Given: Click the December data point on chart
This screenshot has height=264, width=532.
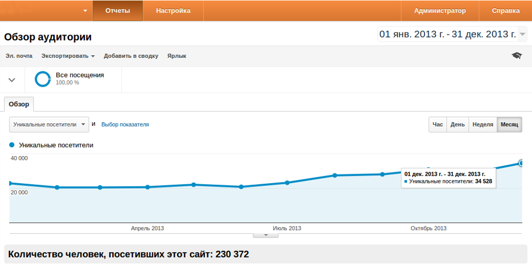Looking at the screenshot, I should pos(521,163).
